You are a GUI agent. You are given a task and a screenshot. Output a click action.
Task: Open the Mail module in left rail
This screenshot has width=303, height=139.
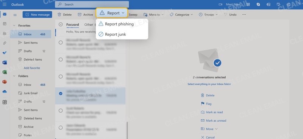[5, 14]
